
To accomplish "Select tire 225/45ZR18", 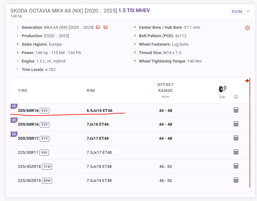I will [29, 167].
